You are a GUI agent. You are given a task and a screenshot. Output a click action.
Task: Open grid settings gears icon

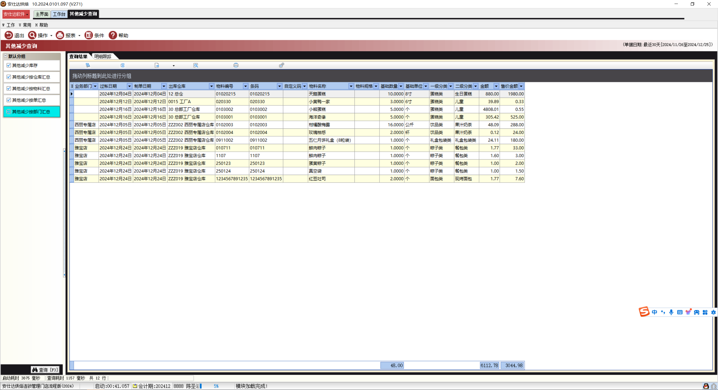(282, 65)
